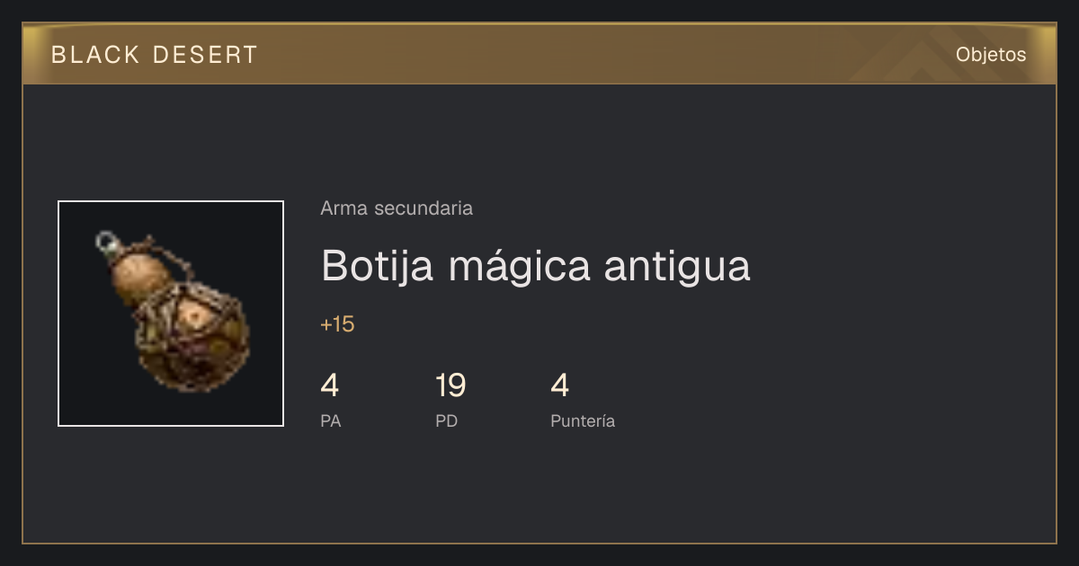Click the PA stat label
The image size is (1079, 566).
331,421
